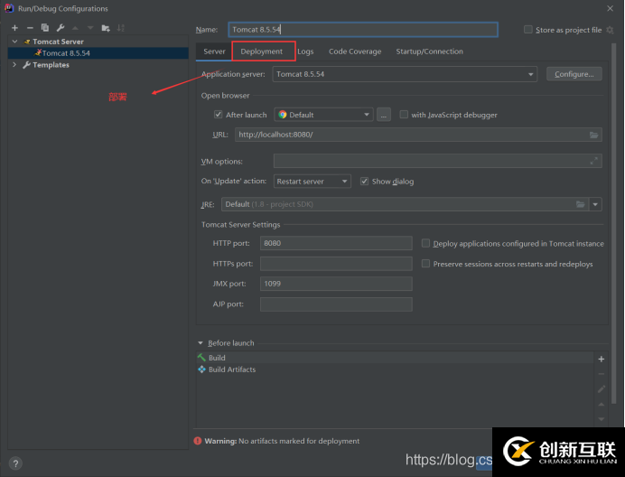Enable Preserve sessions across restarts and redeploys
This screenshot has width=625, height=477.
[x=425, y=264]
